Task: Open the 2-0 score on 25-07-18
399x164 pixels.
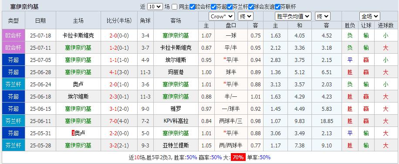Action: [x=113, y=35]
